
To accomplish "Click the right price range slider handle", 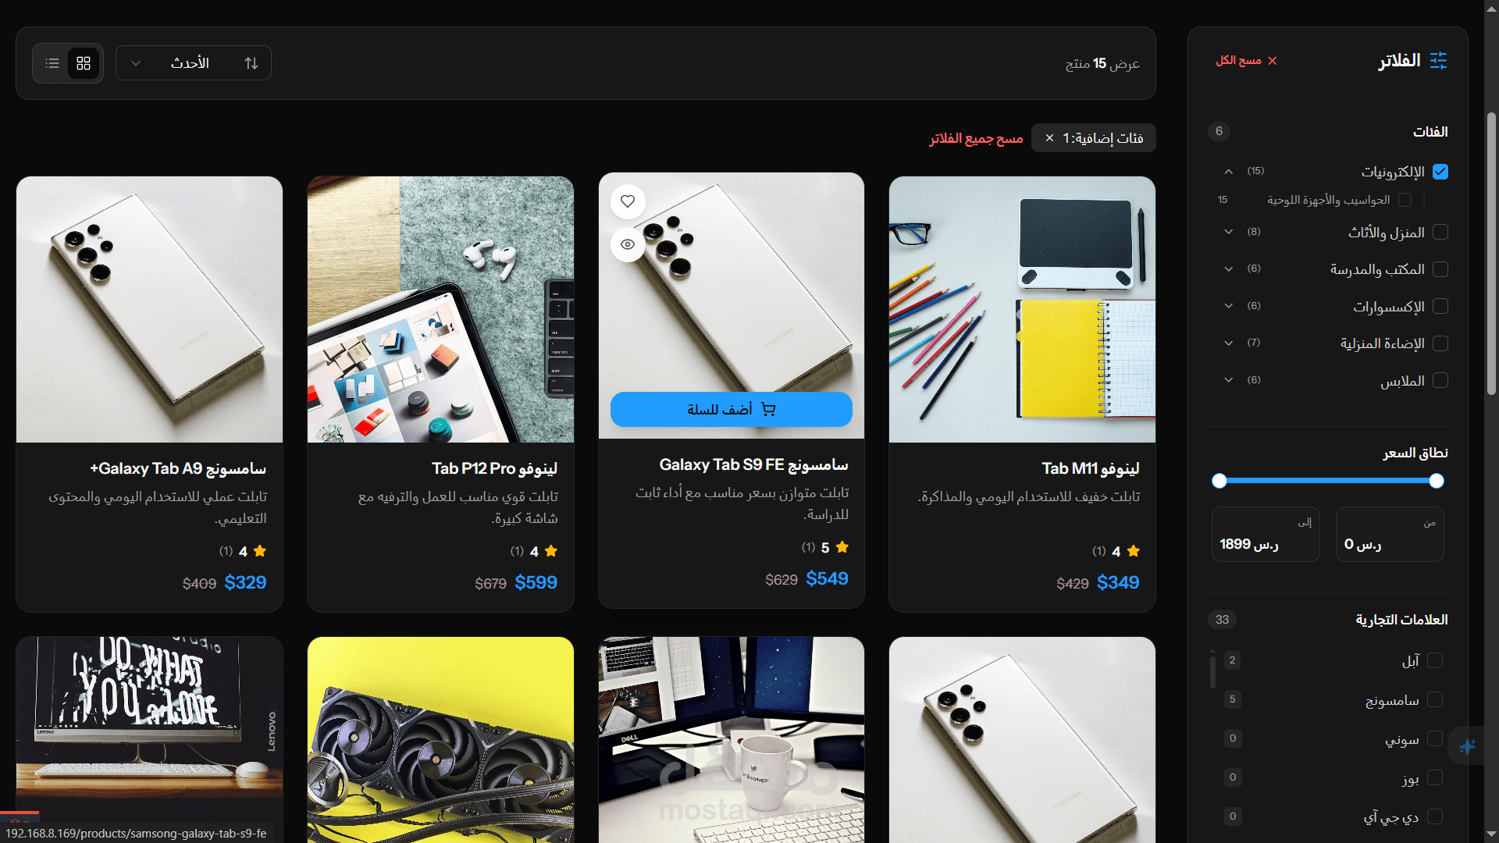I will click(1437, 481).
